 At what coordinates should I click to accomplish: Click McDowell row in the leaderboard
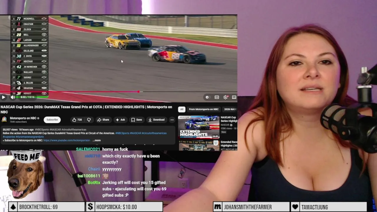click(29, 19)
